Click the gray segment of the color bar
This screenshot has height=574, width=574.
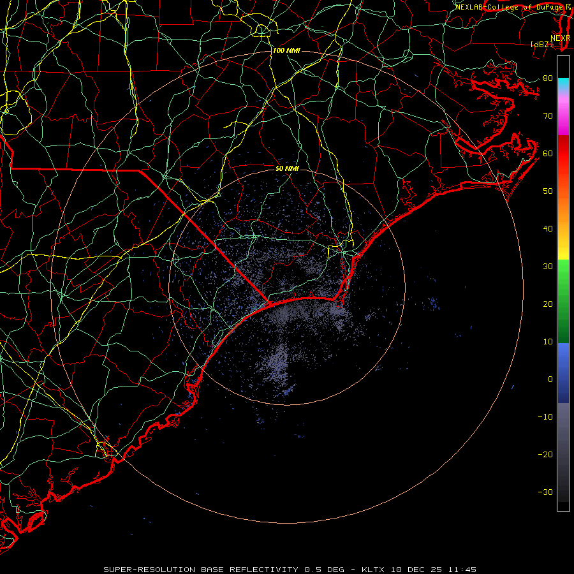pos(563,452)
